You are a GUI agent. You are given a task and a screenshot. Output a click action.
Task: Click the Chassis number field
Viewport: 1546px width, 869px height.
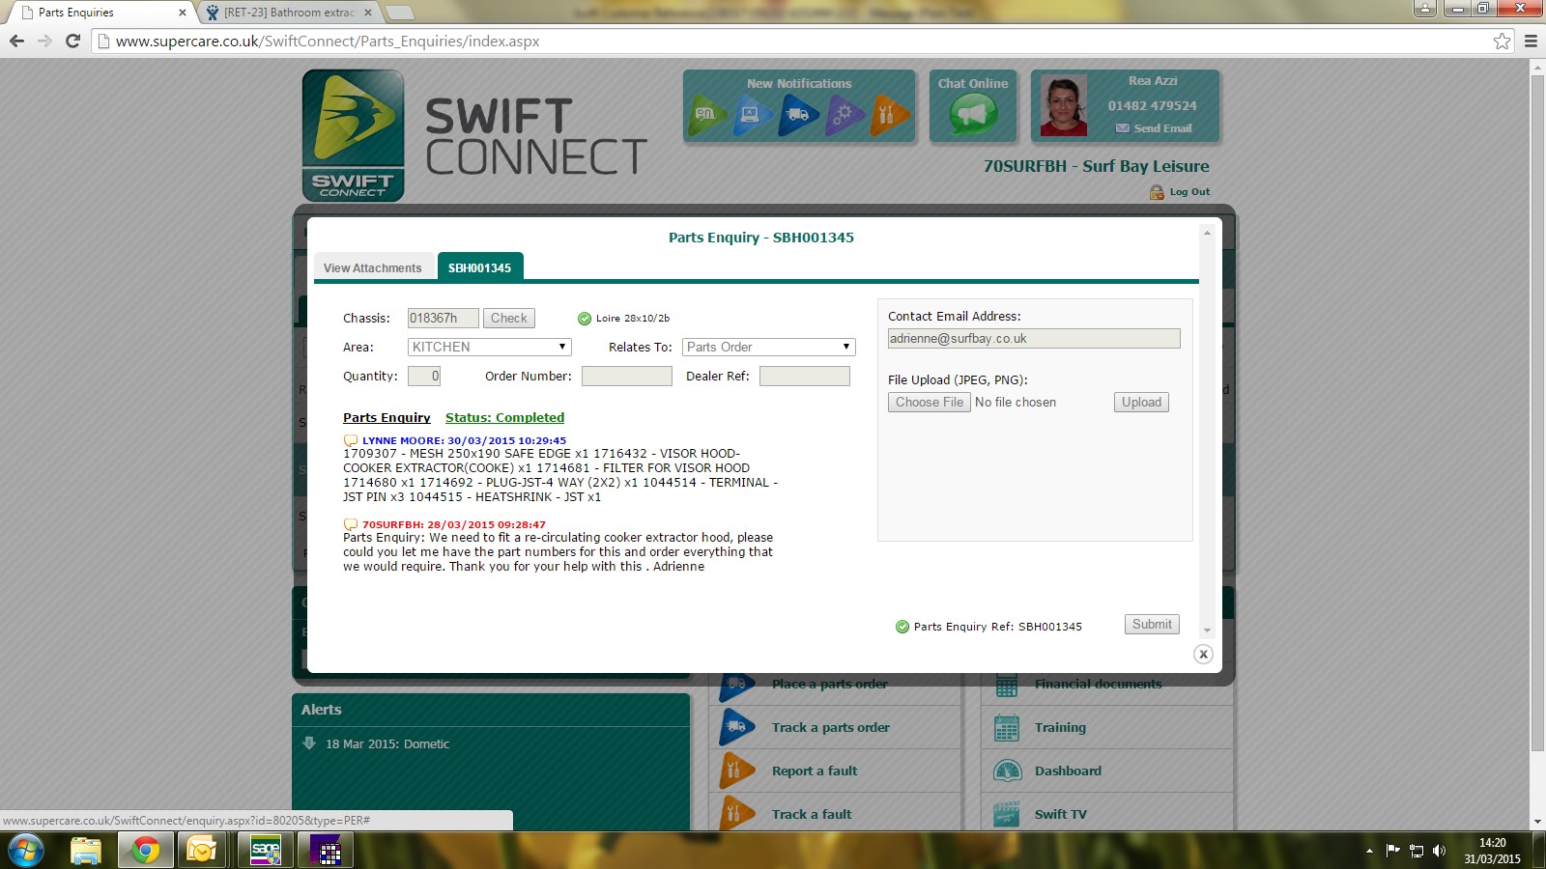443,318
